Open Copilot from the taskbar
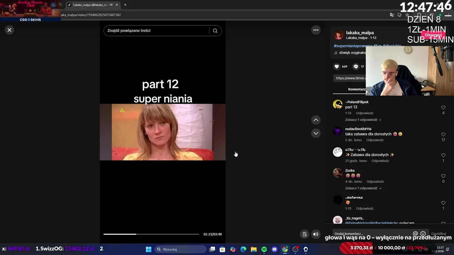Image resolution: width=454 pixels, height=255 pixels. click(233, 249)
